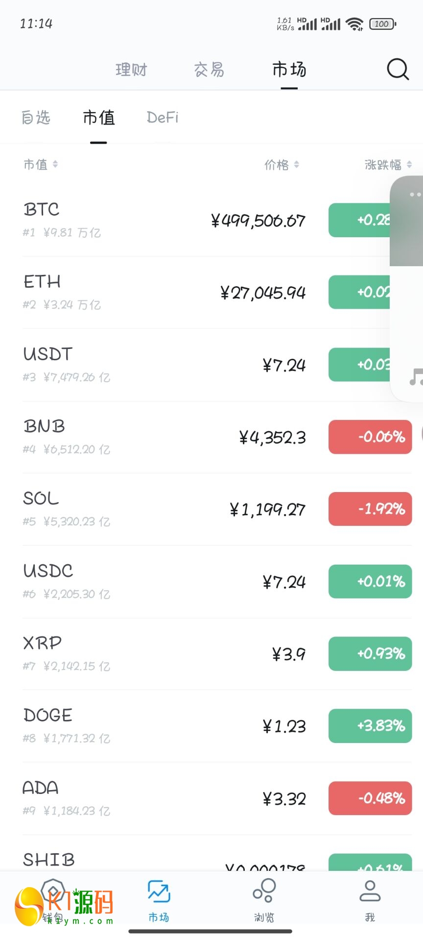This screenshot has width=423, height=941.
Task: Sort by market cap column arrows
Action: tap(55, 164)
